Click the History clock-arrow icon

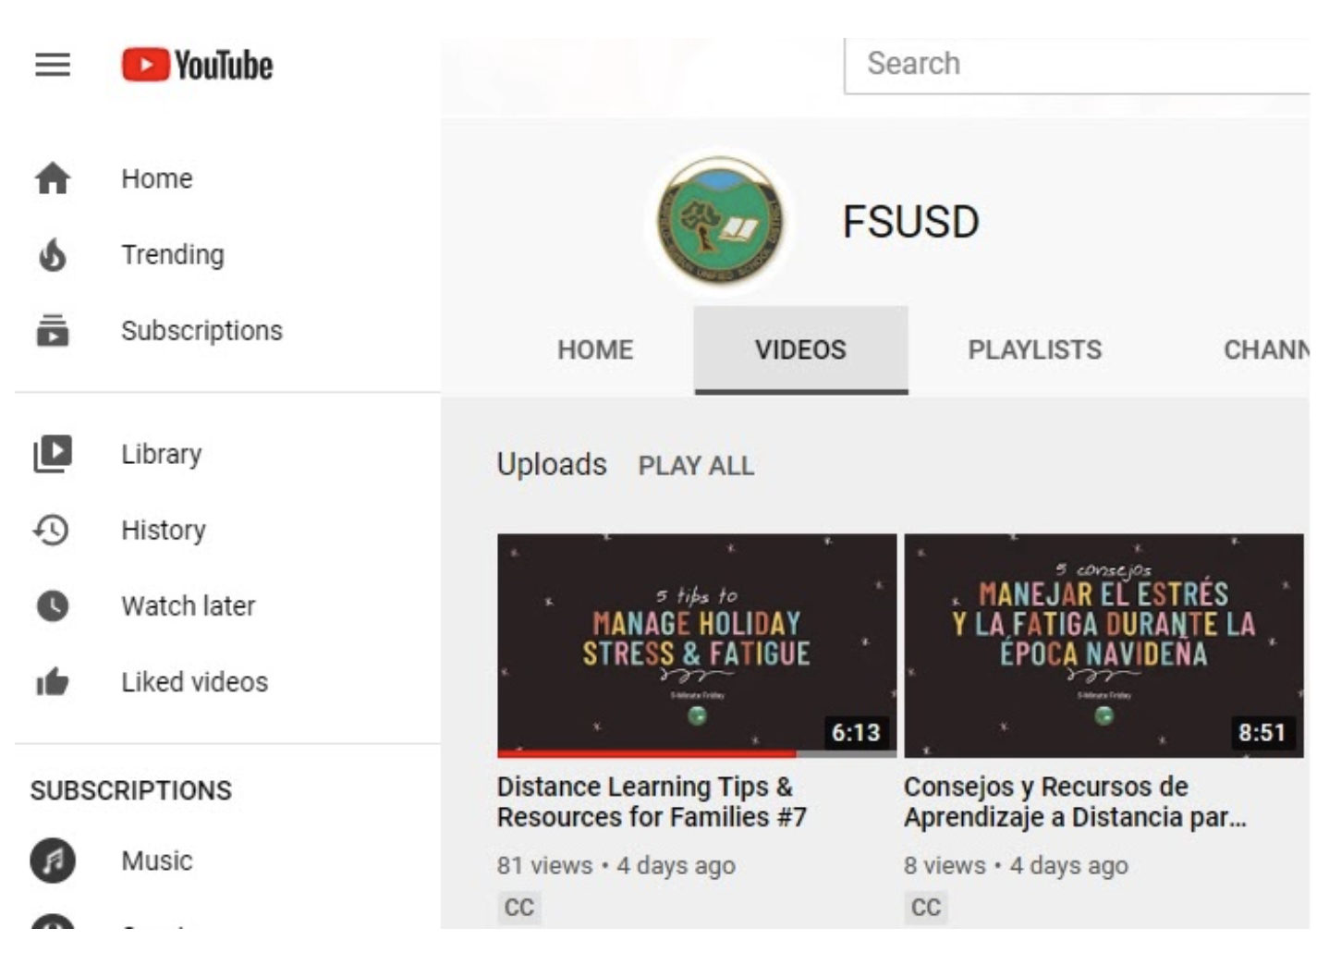coord(52,530)
